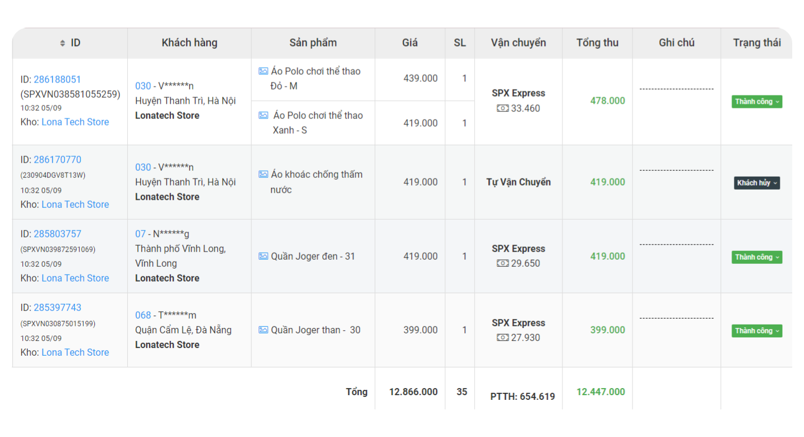Click the sort icon beside ID header
Viewport: 804px width, 437px height.
pos(62,43)
